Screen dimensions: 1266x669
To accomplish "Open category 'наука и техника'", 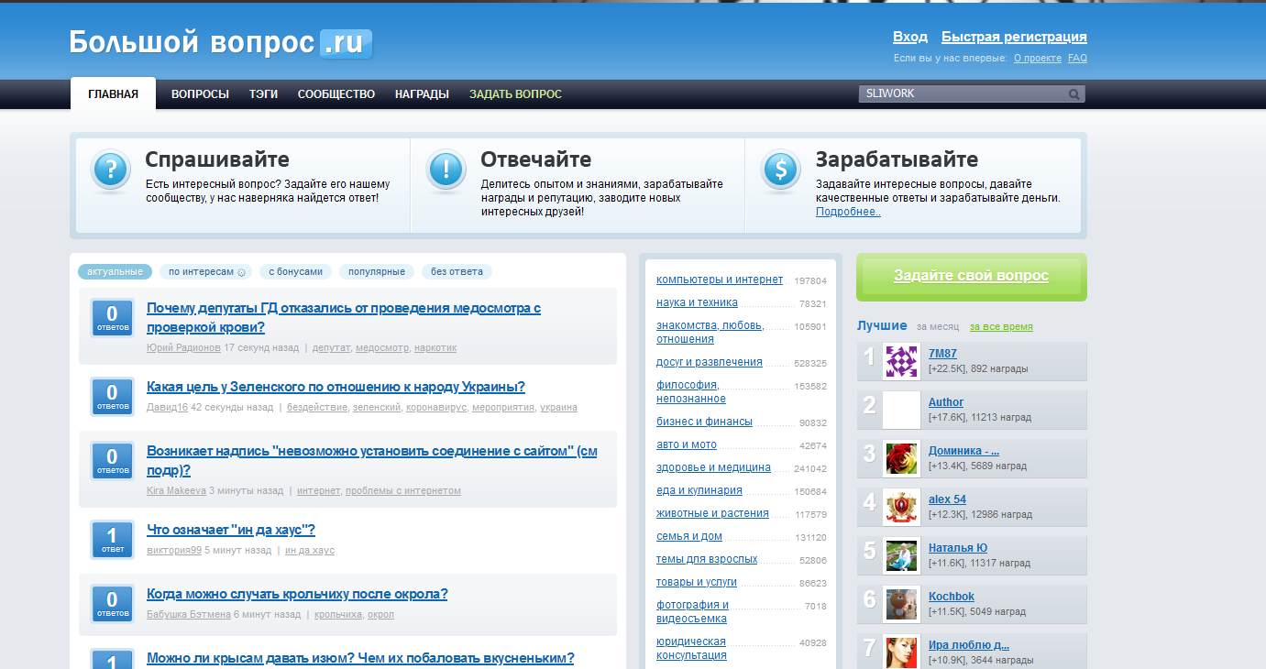I will tap(697, 302).
